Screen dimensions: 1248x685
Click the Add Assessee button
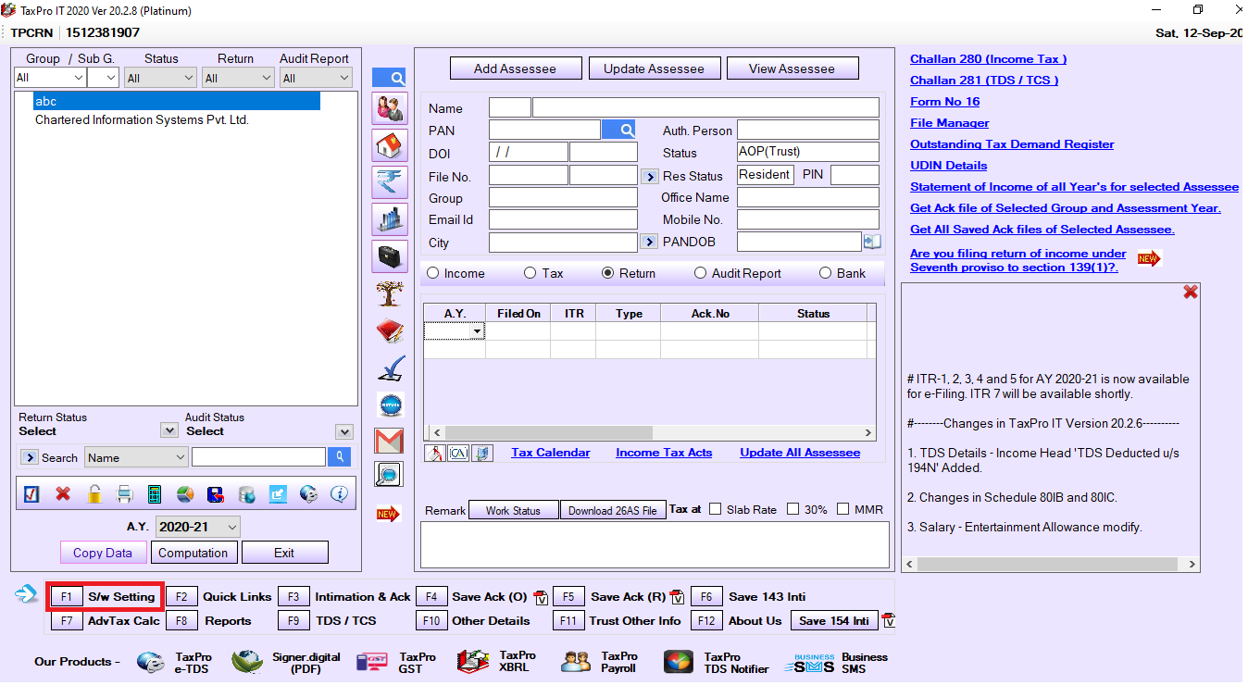click(516, 68)
